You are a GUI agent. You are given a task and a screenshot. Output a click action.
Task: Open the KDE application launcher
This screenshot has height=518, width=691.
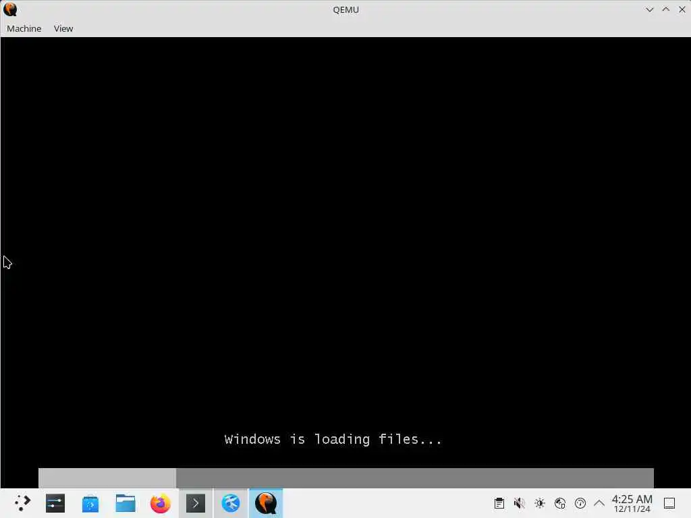22,503
